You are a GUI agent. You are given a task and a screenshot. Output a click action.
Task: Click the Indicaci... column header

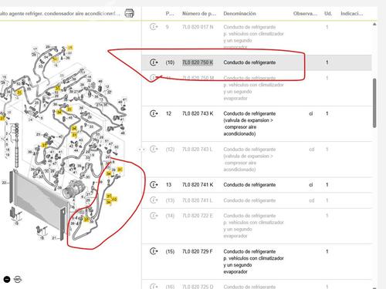coord(352,14)
